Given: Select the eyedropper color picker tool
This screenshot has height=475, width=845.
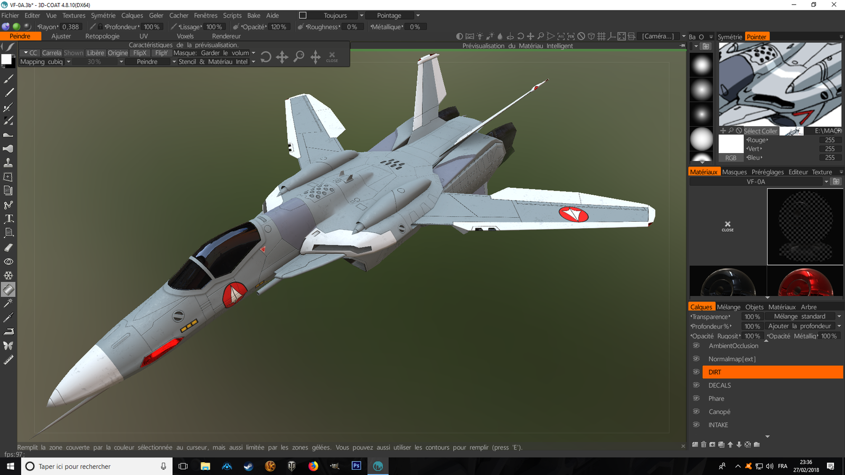Looking at the screenshot, I should (8, 317).
